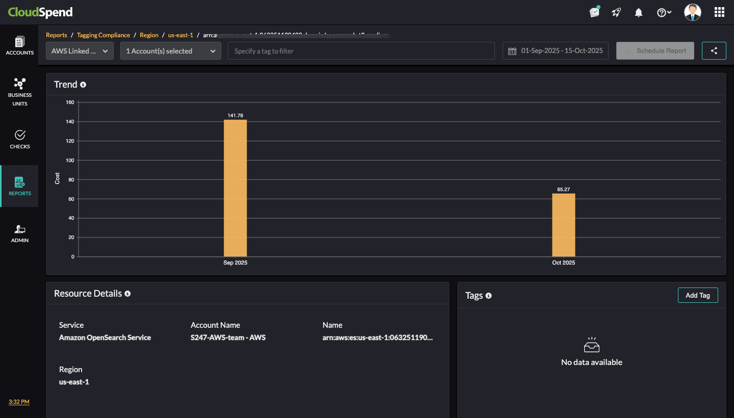The image size is (734, 418).
Task: Expand the 1 Account(s) selected dropdown
Action: click(x=170, y=50)
